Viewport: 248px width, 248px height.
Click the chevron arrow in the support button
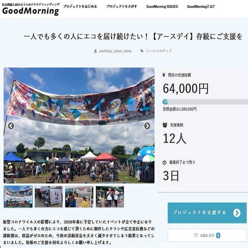click(x=237, y=213)
